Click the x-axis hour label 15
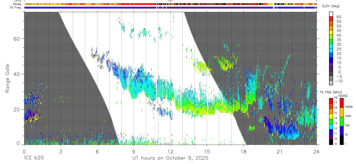 coord(207,151)
